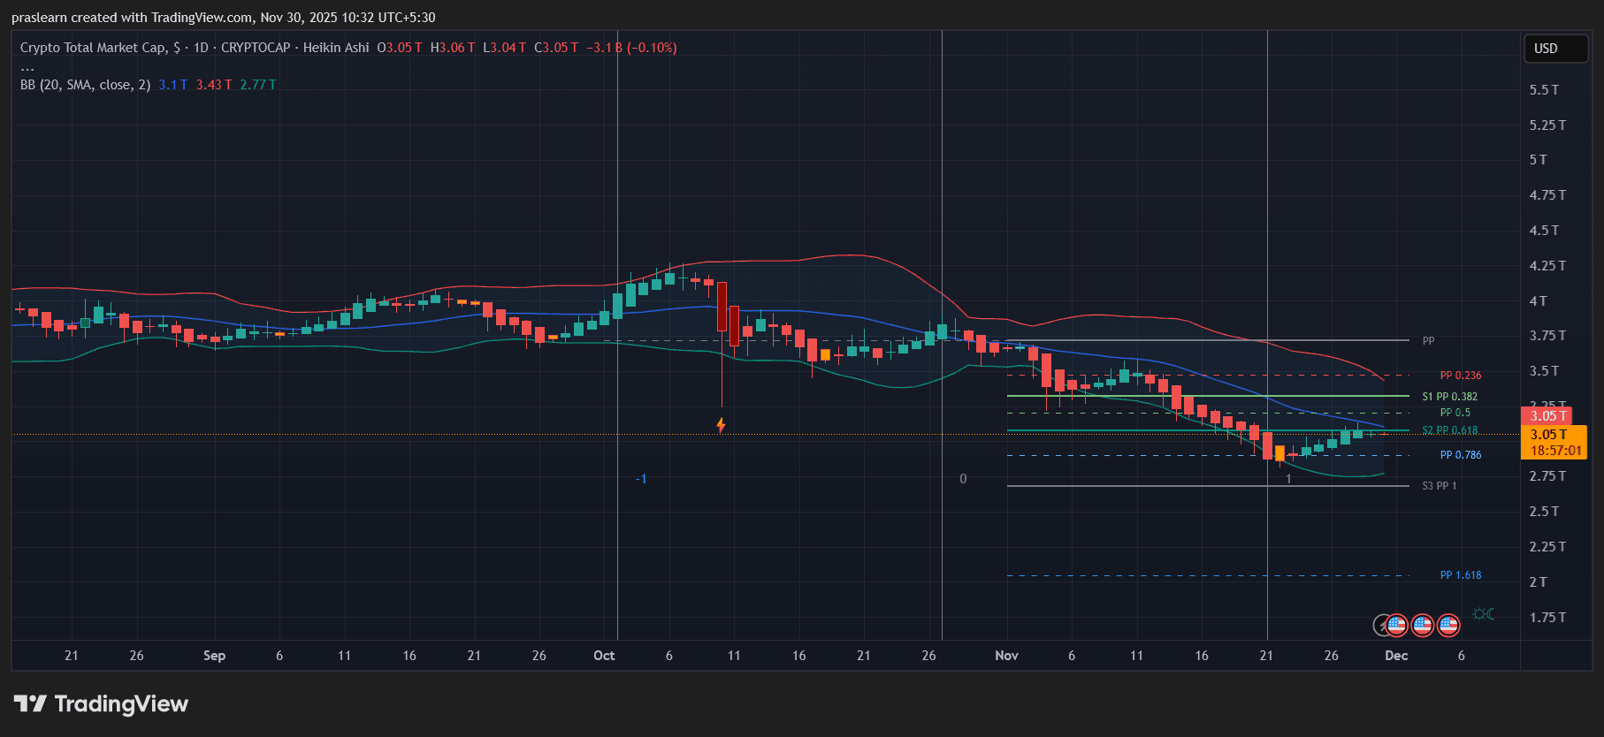
Task: Click the Oct label on the time axis
Action: tap(604, 656)
